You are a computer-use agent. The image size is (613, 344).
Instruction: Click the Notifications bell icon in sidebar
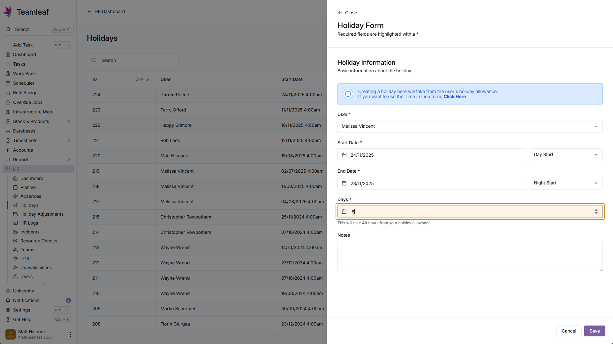pyautogui.click(x=8, y=300)
